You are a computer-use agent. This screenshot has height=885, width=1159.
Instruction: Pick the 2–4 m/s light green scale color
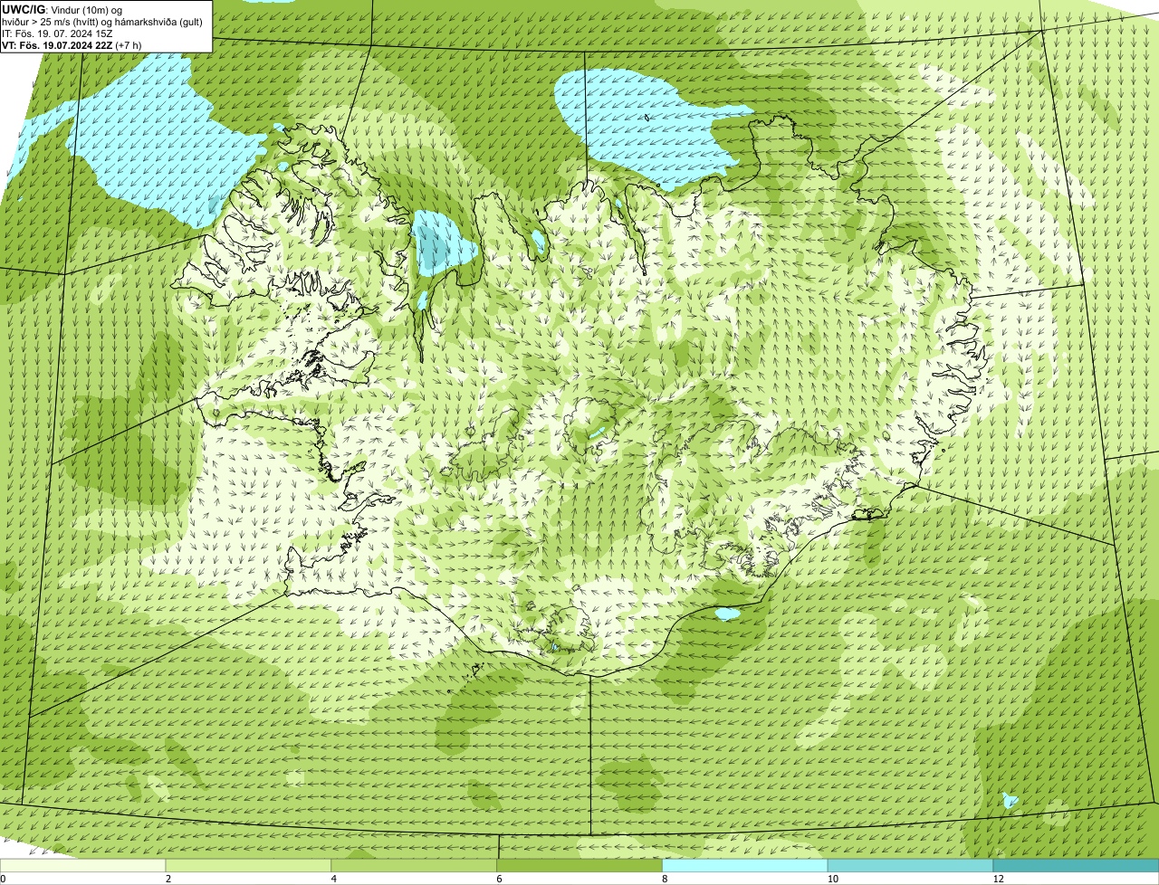248,865
